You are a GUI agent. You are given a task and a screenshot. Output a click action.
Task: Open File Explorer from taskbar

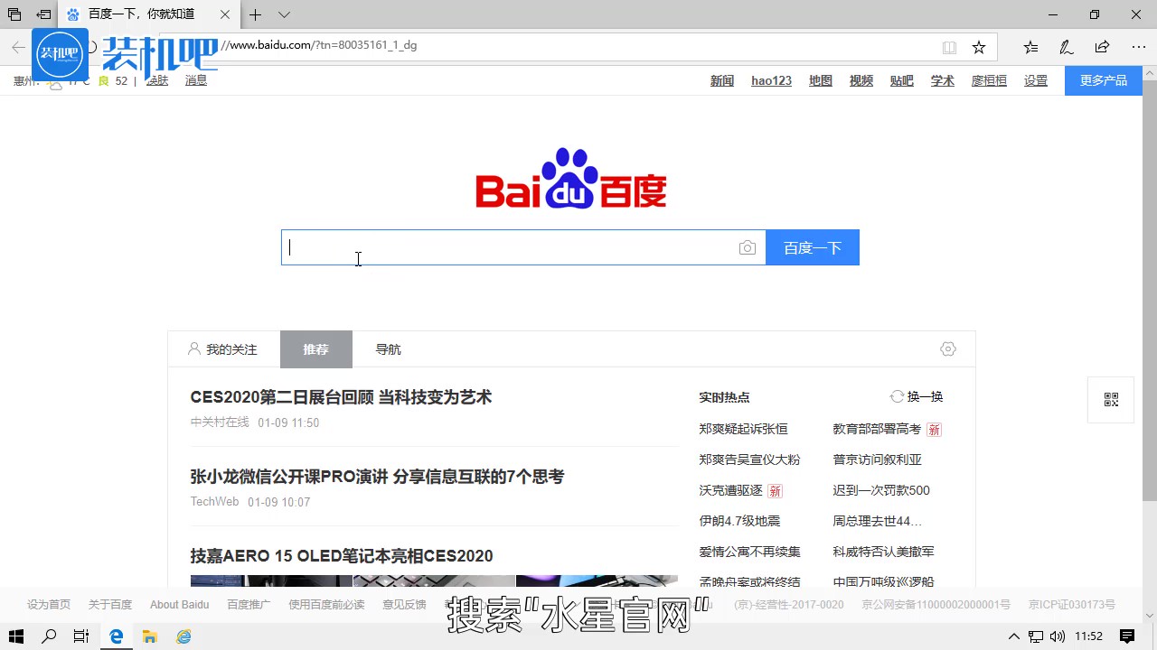pyautogui.click(x=149, y=636)
